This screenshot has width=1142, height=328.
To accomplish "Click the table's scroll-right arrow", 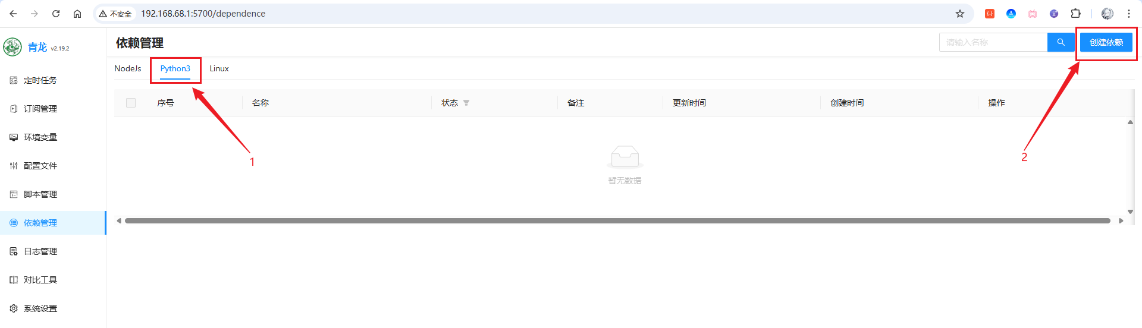I will tap(1121, 221).
